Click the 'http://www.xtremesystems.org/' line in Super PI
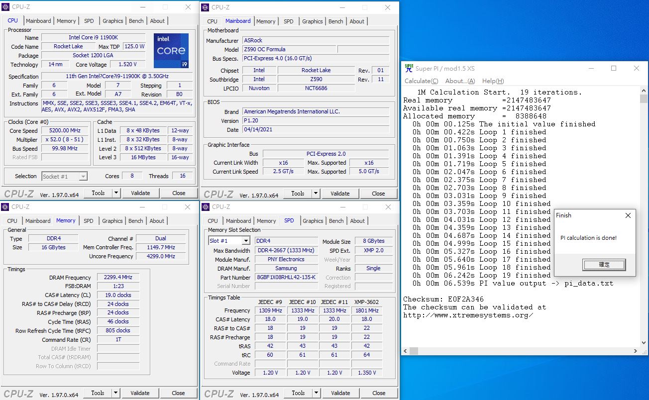Image resolution: width=649 pixels, height=400 pixels. [x=468, y=315]
